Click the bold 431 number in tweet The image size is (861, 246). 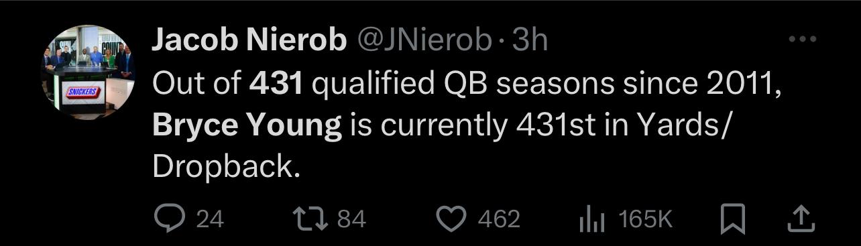[x=276, y=85]
